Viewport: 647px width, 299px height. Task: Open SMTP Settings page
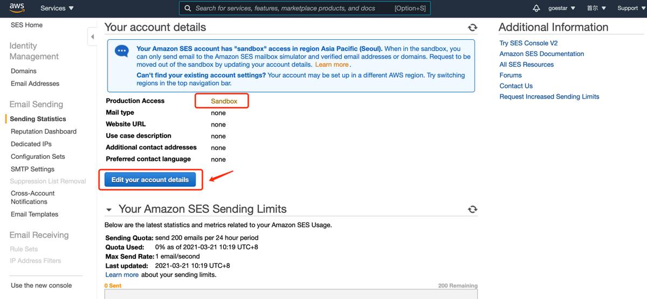coord(32,169)
